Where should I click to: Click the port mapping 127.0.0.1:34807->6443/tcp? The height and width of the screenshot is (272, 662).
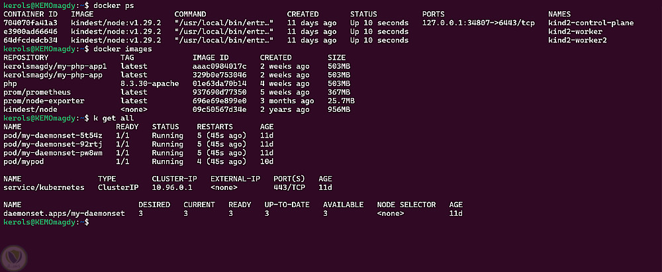pos(479,23)
